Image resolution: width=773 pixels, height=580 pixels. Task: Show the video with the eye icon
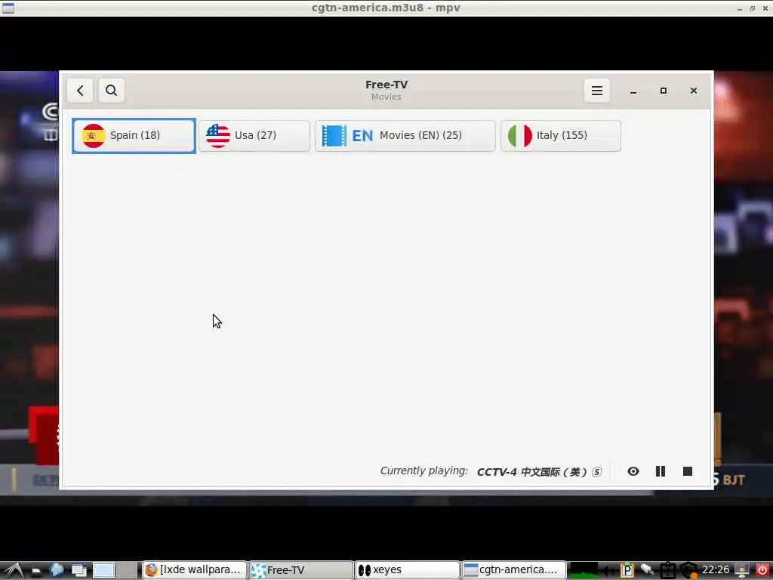(633, 471)
